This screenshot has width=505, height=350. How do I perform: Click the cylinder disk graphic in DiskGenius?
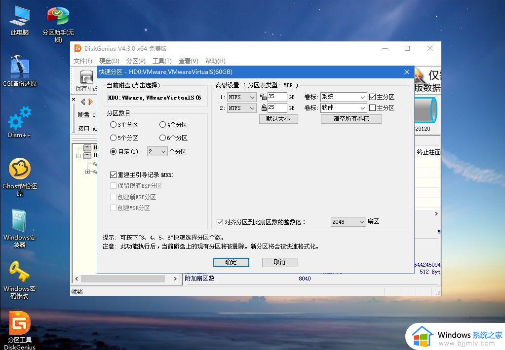pos(426,110)
